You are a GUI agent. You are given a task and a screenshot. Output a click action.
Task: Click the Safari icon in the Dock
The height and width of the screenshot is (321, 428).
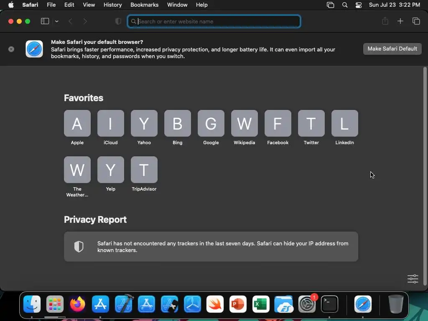[x=363, y=304]
